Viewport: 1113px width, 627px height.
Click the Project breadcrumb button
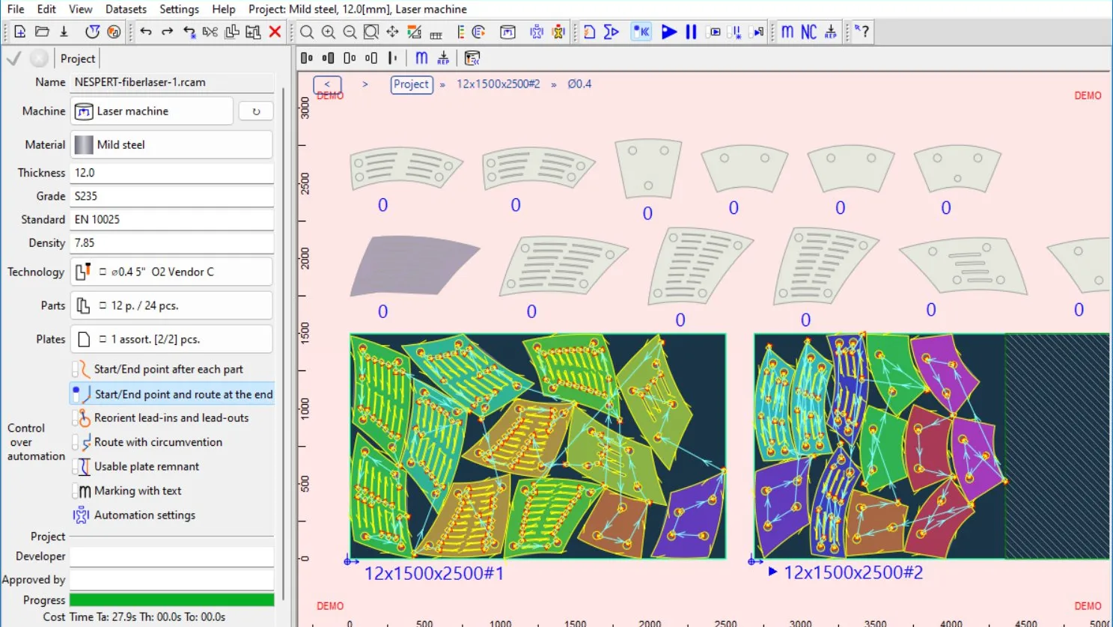tap(411, 85)
